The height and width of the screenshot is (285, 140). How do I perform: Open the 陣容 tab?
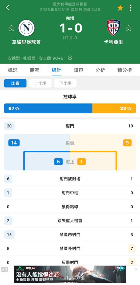(78, 70)
